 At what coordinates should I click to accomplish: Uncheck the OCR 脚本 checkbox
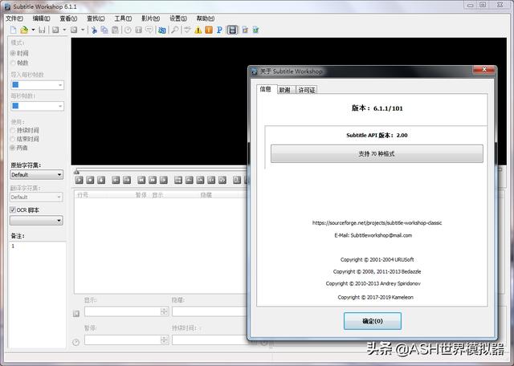click(x=13, y=209)
